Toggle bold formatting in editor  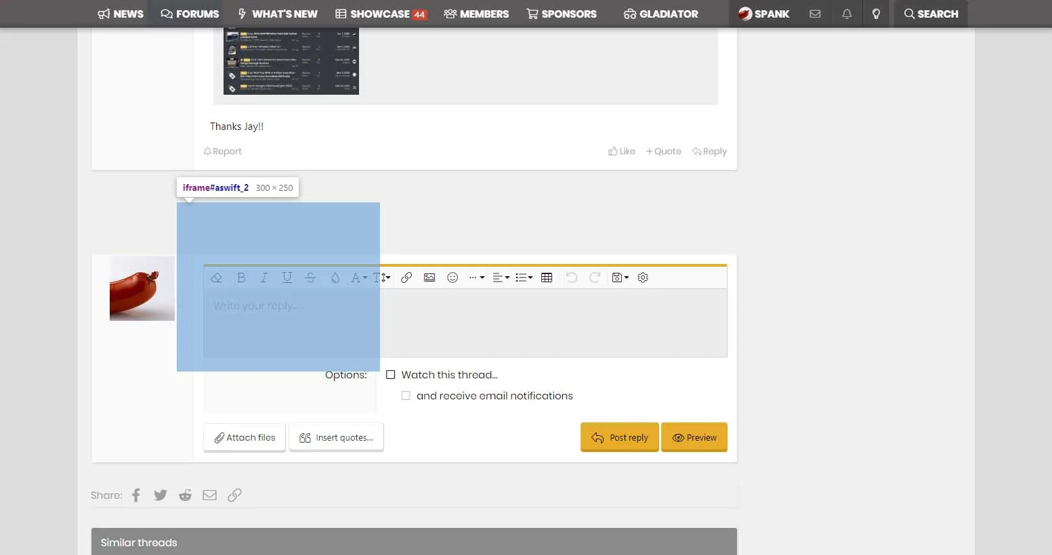pyautogui.click(x=241, y=277)
